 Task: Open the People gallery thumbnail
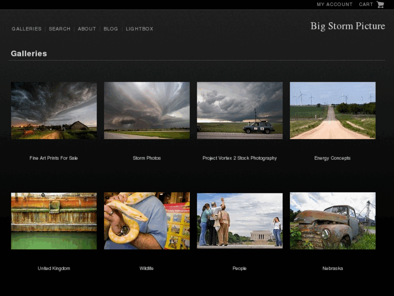pyautogui.click(x=240, y=221)
